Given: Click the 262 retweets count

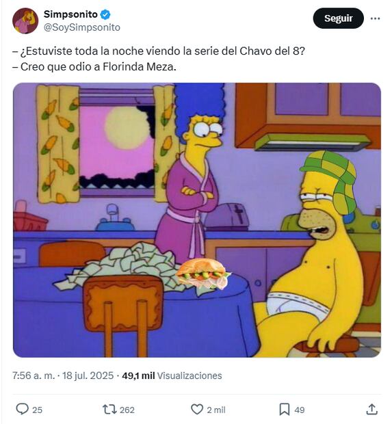Looking at the screenshot, I should (x=127, y=410).
